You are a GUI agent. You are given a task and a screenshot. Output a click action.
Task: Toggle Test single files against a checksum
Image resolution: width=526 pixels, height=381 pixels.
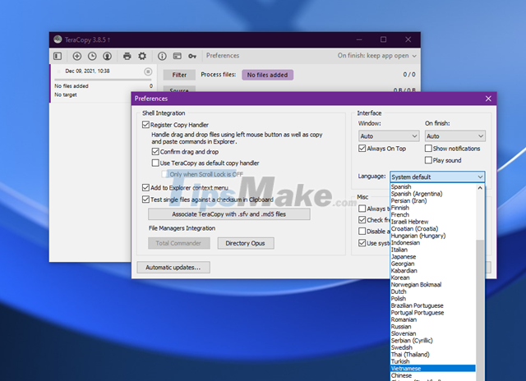[x=145, y=200]
